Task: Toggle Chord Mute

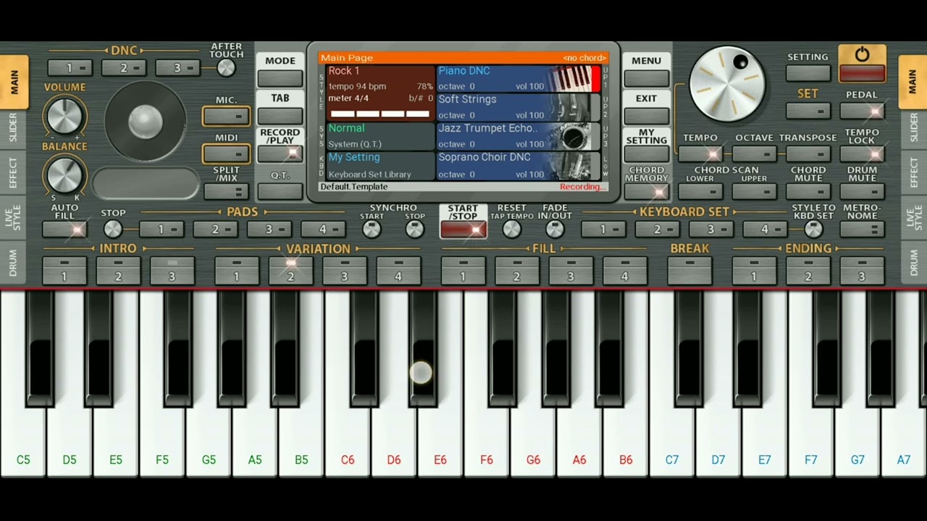Action: point(808,192)
